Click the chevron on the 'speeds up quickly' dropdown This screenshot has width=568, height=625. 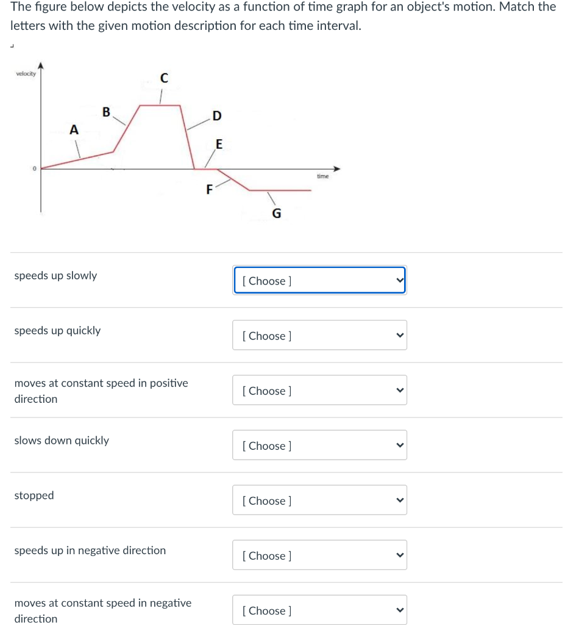pos(399,335)
